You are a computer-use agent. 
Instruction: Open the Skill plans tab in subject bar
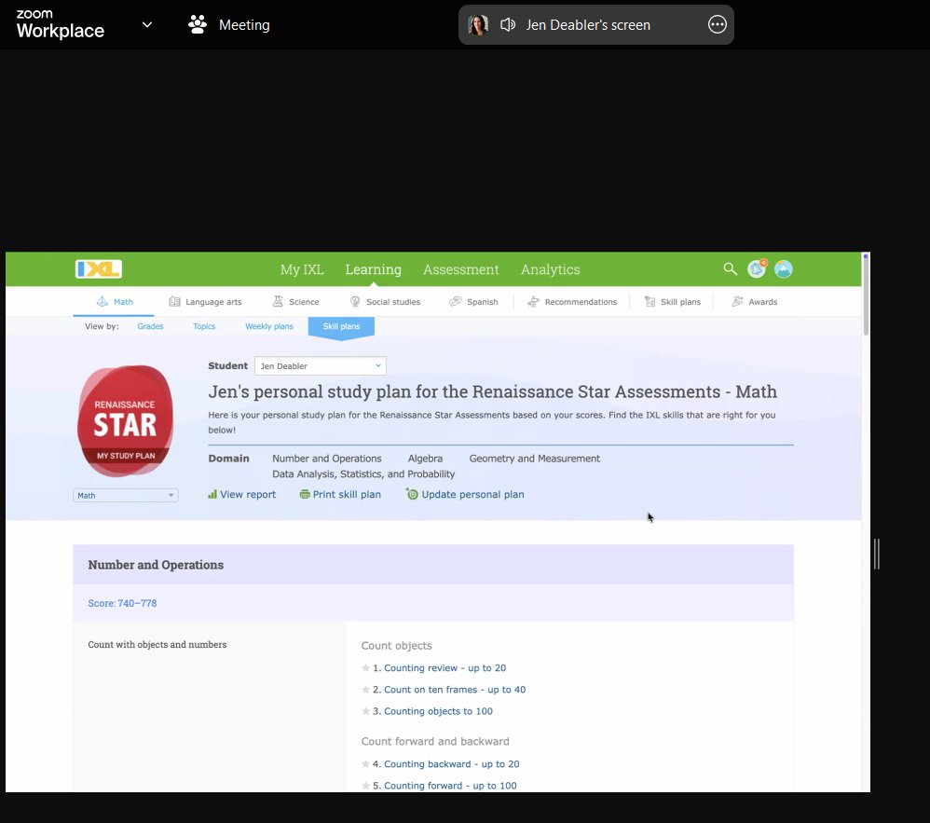click(672, 301)
